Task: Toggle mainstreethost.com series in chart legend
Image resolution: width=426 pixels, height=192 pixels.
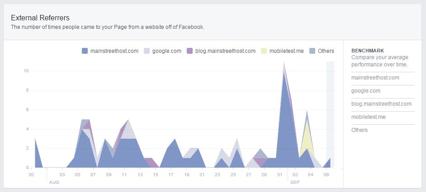Action: click(114, 51)
